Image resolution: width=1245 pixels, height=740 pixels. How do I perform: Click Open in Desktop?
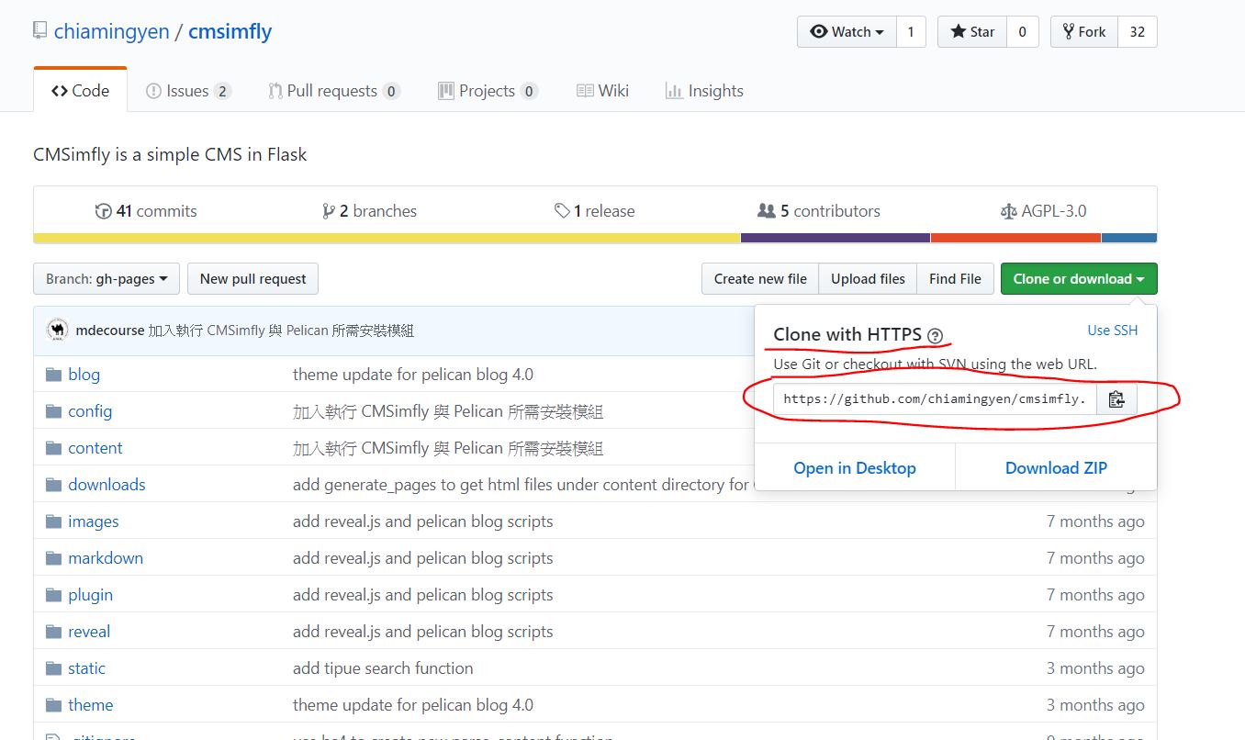click(855, 468)
